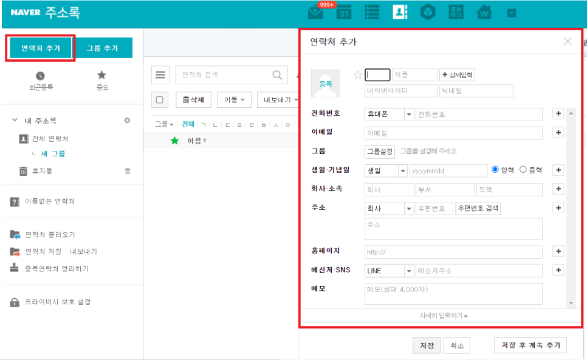Click the 우편번호 검색 button
Screen dimensions: 587x360
(478, 208)
